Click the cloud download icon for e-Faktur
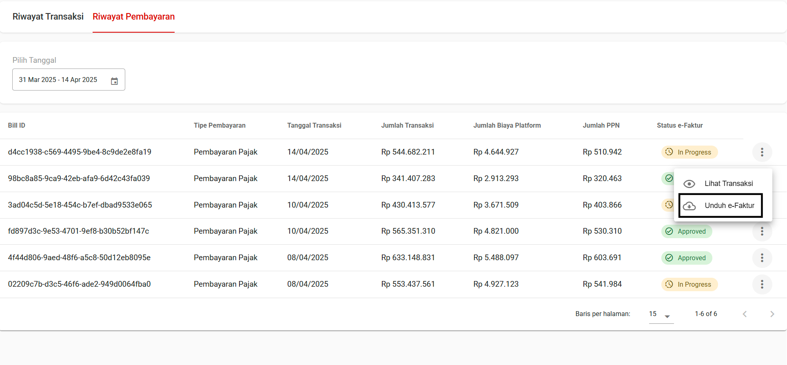This screenshot has width=787, height=365. (689, 206)
